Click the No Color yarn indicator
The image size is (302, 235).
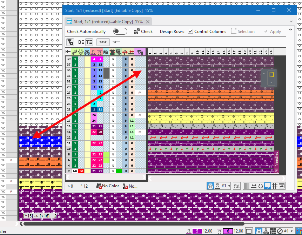coord(107,186)
